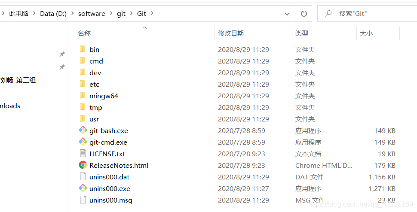This screenshot has height=212, width=417.
Task: Click the second pin icon in navigation pane
Action: click(62, 67)
